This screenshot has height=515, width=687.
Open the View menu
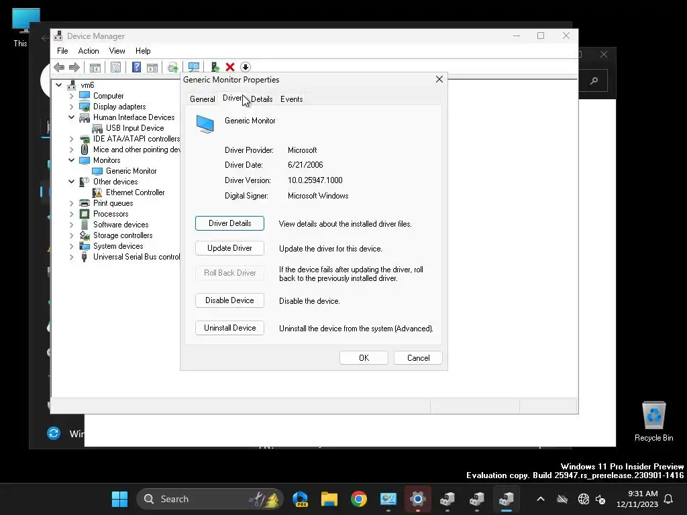tap(117, 51)
